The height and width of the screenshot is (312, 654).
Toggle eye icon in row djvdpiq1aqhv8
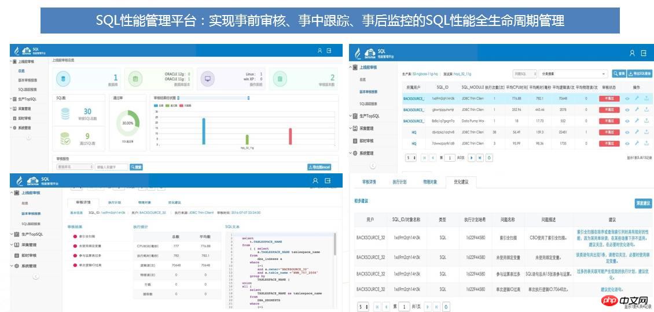point(627,132)
